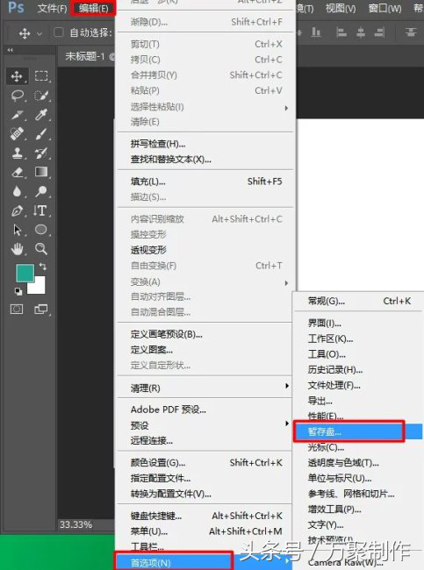Viewport: 424px width, 570px height.
Task: Select the Blur tool
Action: coord(17,191)
